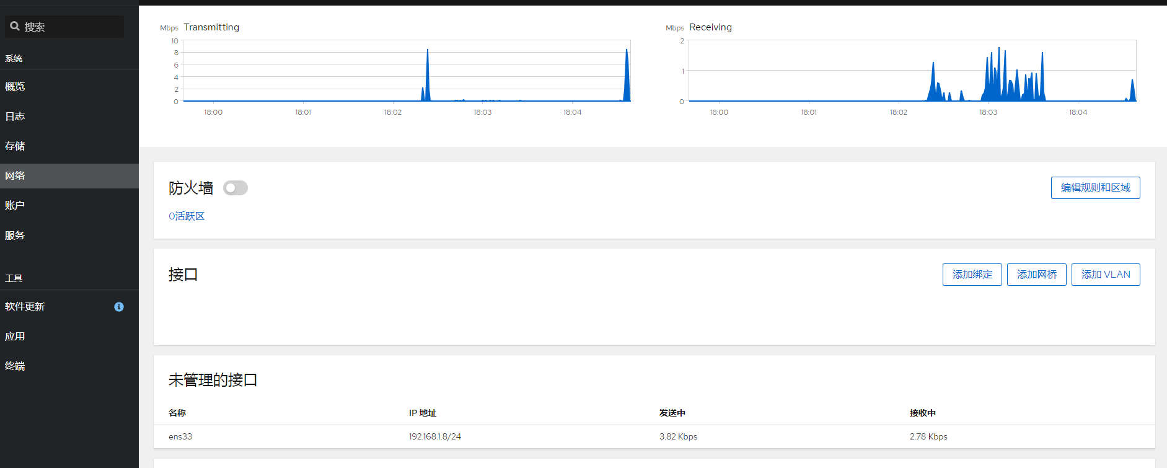Click the IP address 192.168.1.8/24
Image resolution: width=1167 pixels, height=468 pixels.
click(x=435, y=436)
